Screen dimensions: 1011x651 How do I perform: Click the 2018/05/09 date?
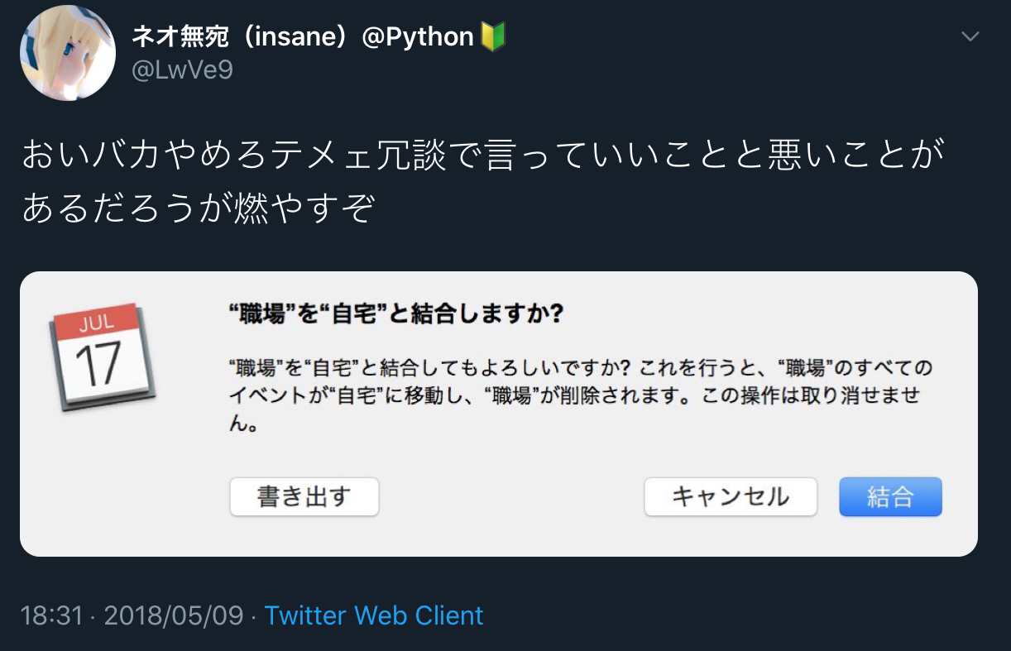coord(174,615)
